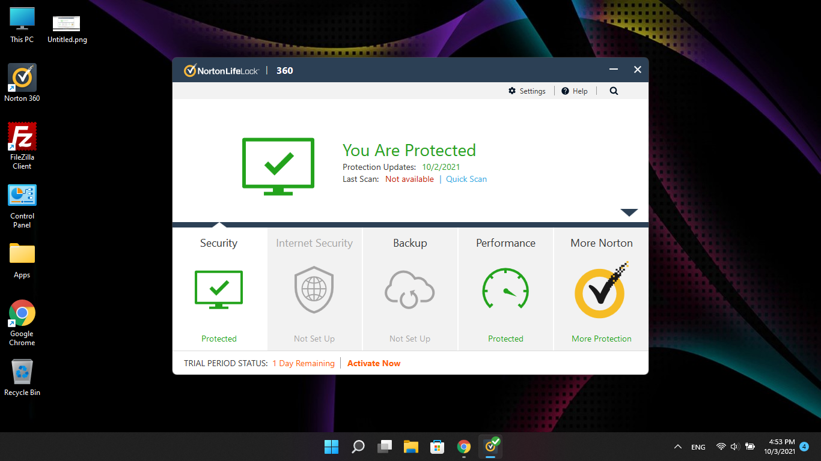This screenshot has width=821, height=461.
Task: Click the large protected monitor icon
Action: (278, 166)
